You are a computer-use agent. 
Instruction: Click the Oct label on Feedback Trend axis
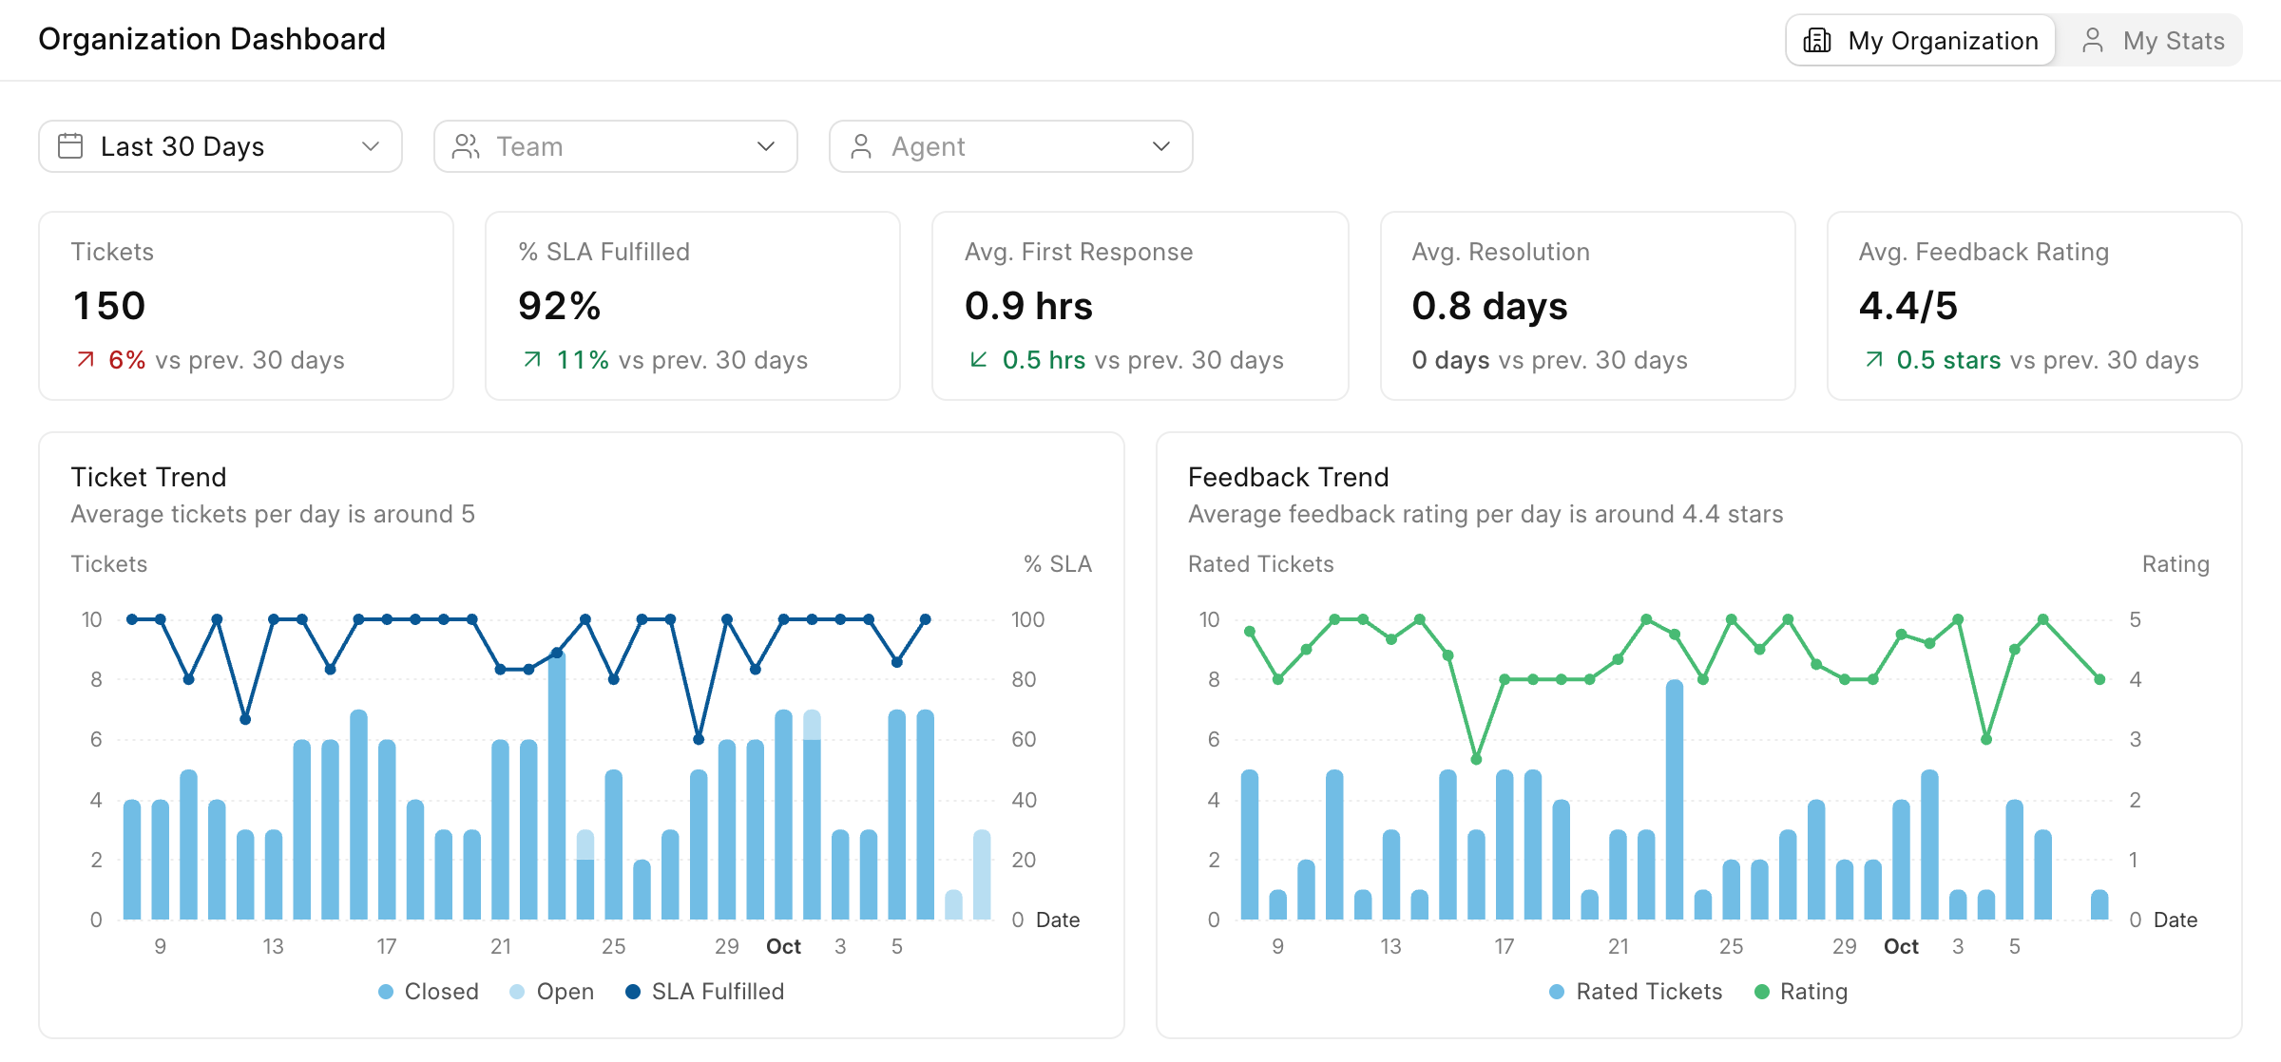pyautogui.click(x=1901, y=947)
